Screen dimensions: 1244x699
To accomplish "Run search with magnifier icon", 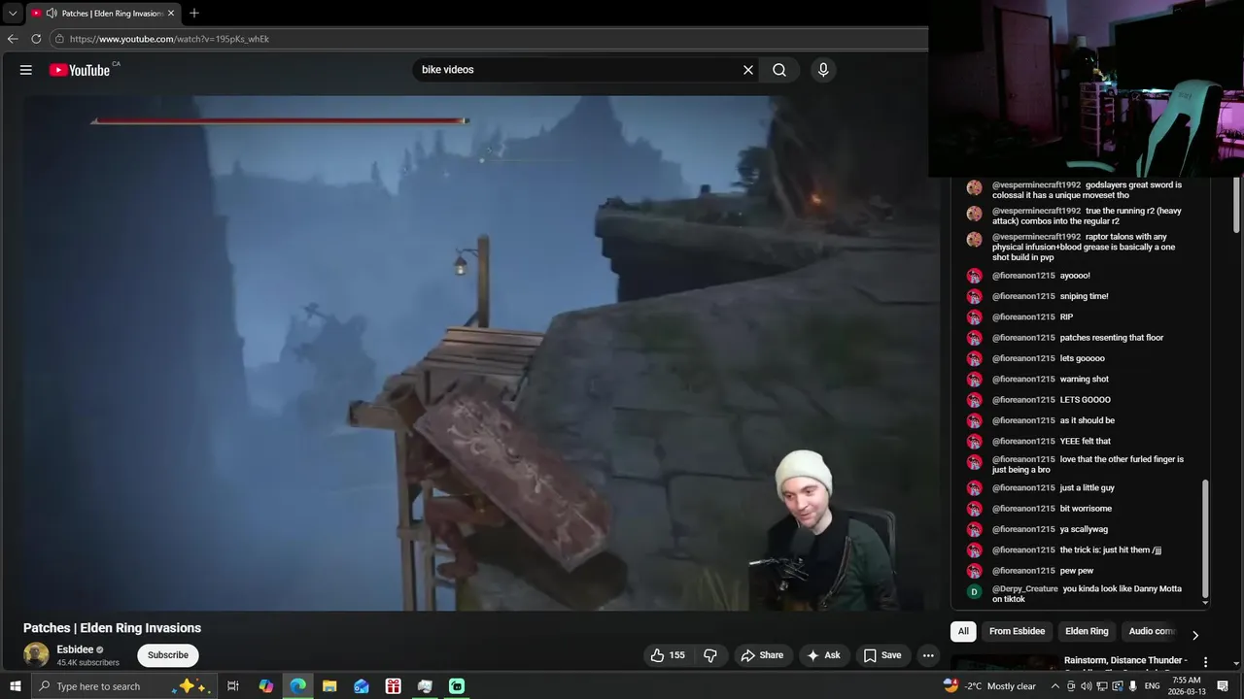I will pyautogui.click(x=779, y=70).
